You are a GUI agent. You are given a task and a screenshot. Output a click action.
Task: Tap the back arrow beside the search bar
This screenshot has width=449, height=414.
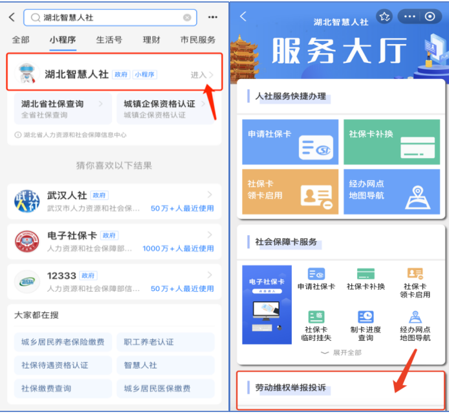(12, 17)
